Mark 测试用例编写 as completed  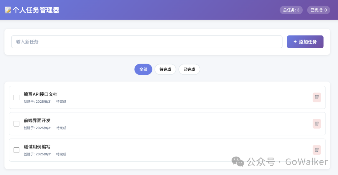16,150
